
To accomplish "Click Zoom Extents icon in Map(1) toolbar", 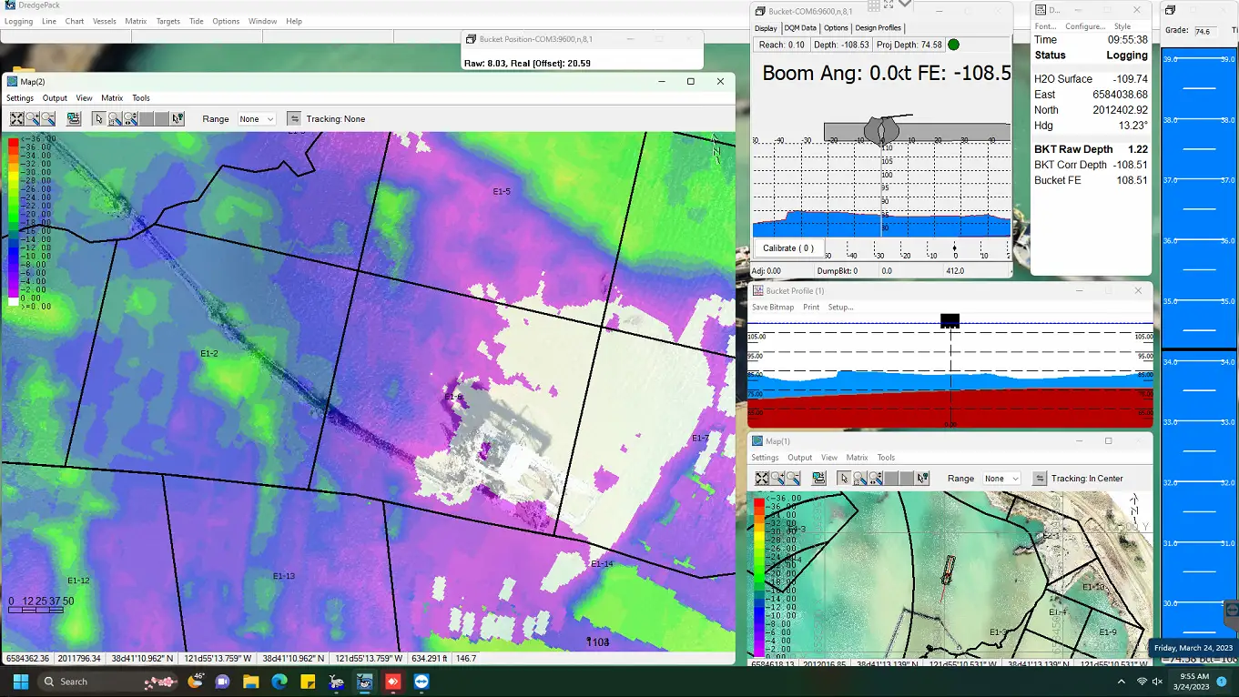I will [x=762, y=479].
